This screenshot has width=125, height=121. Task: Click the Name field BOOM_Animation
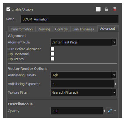(70, 19)
